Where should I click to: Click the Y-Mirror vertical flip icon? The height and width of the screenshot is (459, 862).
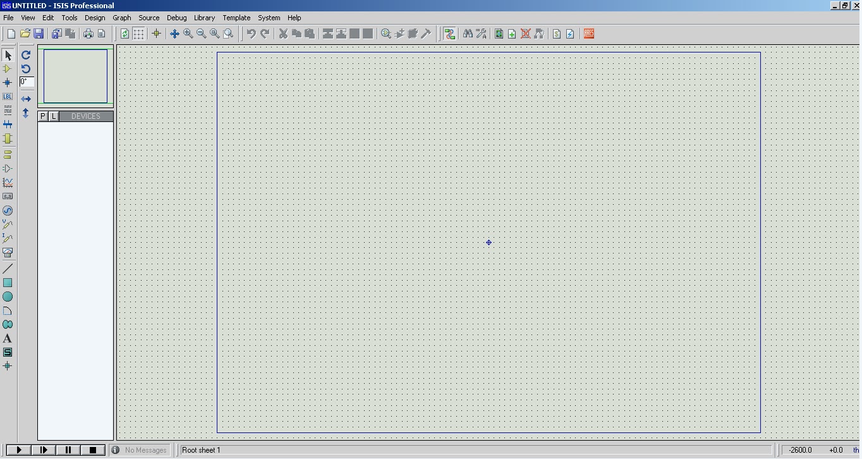pyautogui.click(x=26, y=113)
